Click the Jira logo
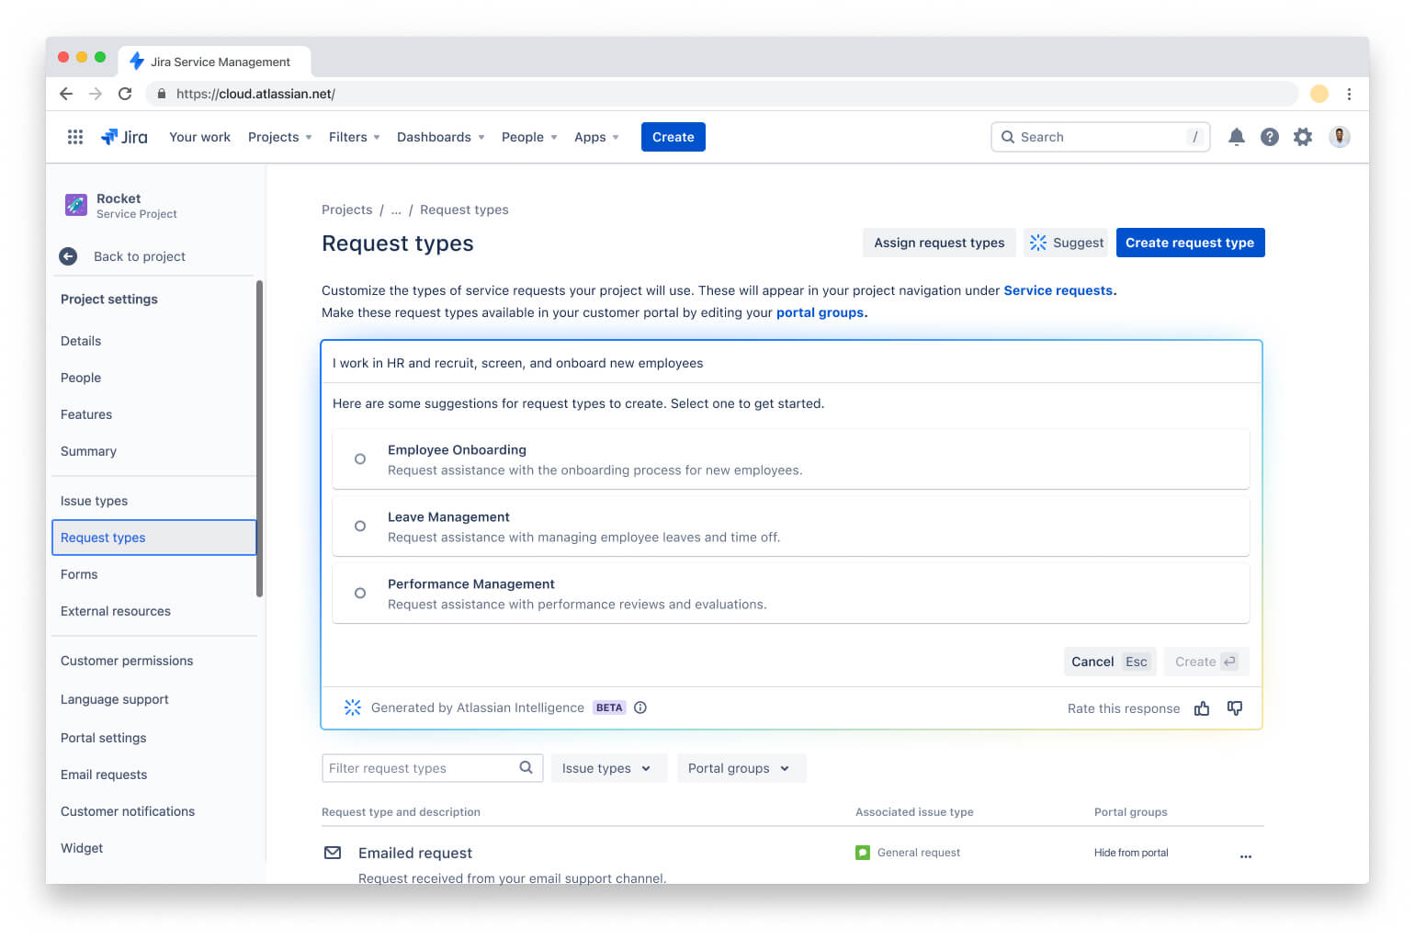1415x939 pixels. point(124,136)
